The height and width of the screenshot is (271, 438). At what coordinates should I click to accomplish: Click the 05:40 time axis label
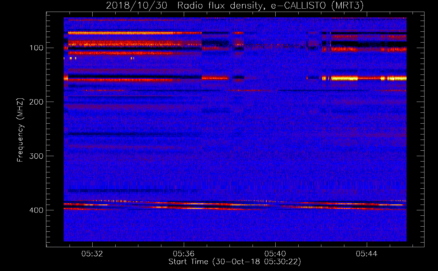[275, 254]
